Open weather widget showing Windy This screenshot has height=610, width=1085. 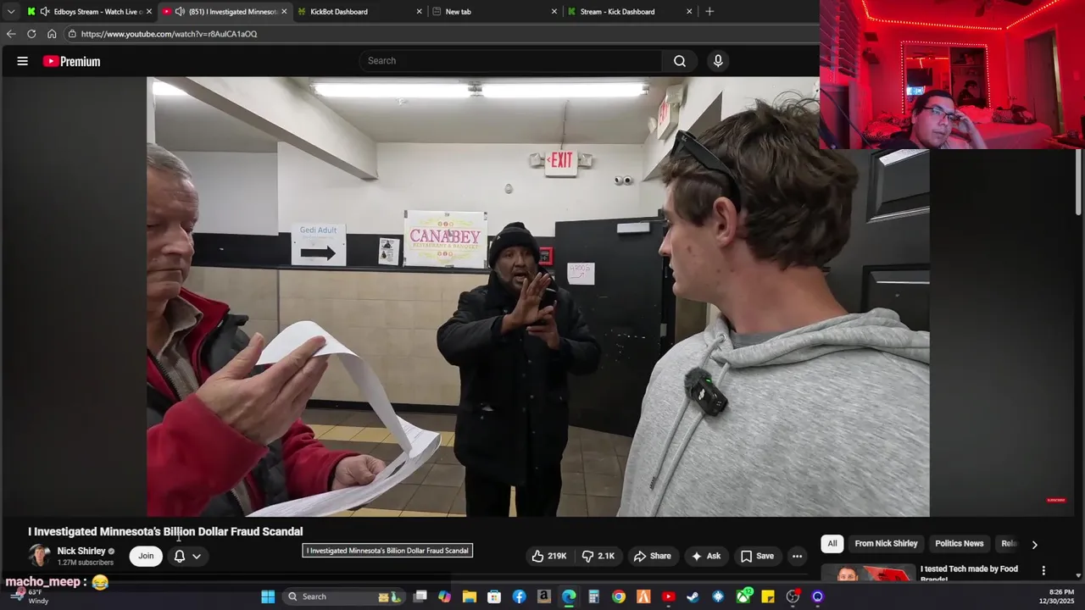30,596
